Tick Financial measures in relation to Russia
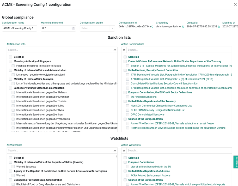Screen dimensions: 238x186 coord(13,66)
